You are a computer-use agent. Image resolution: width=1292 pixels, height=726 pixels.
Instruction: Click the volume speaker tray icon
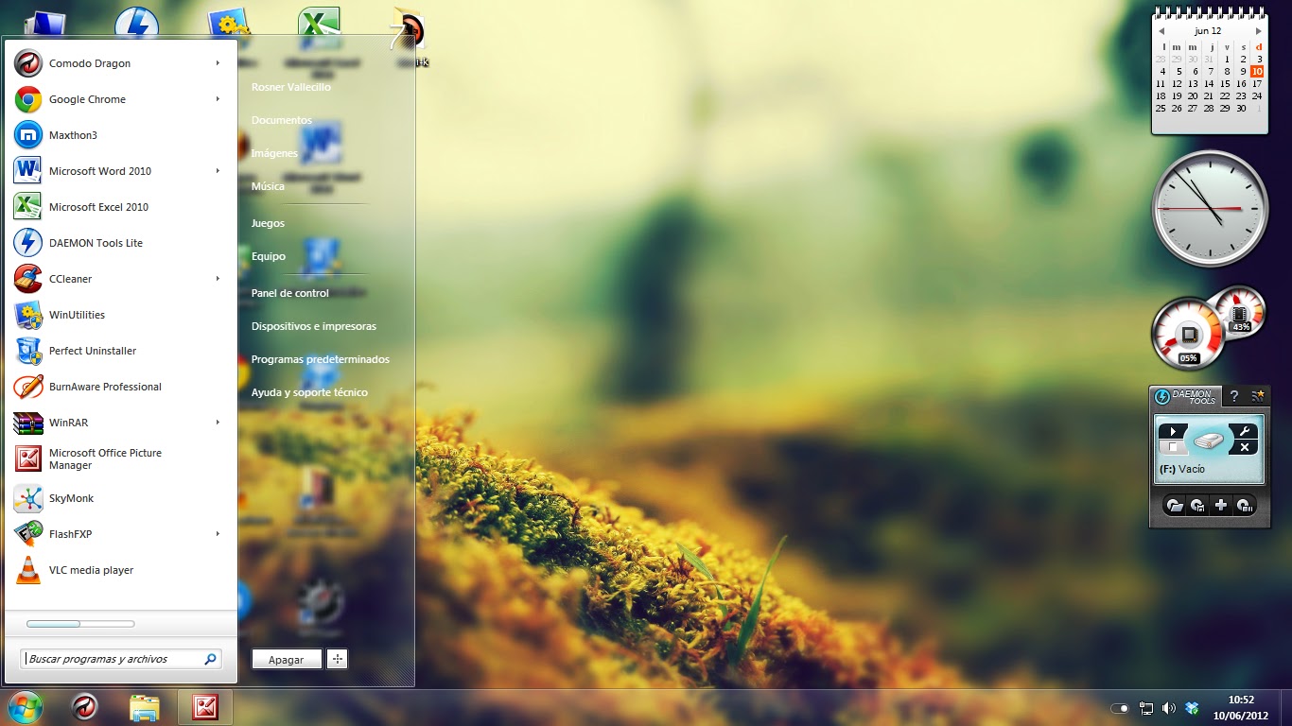[x=1169, y=708]
